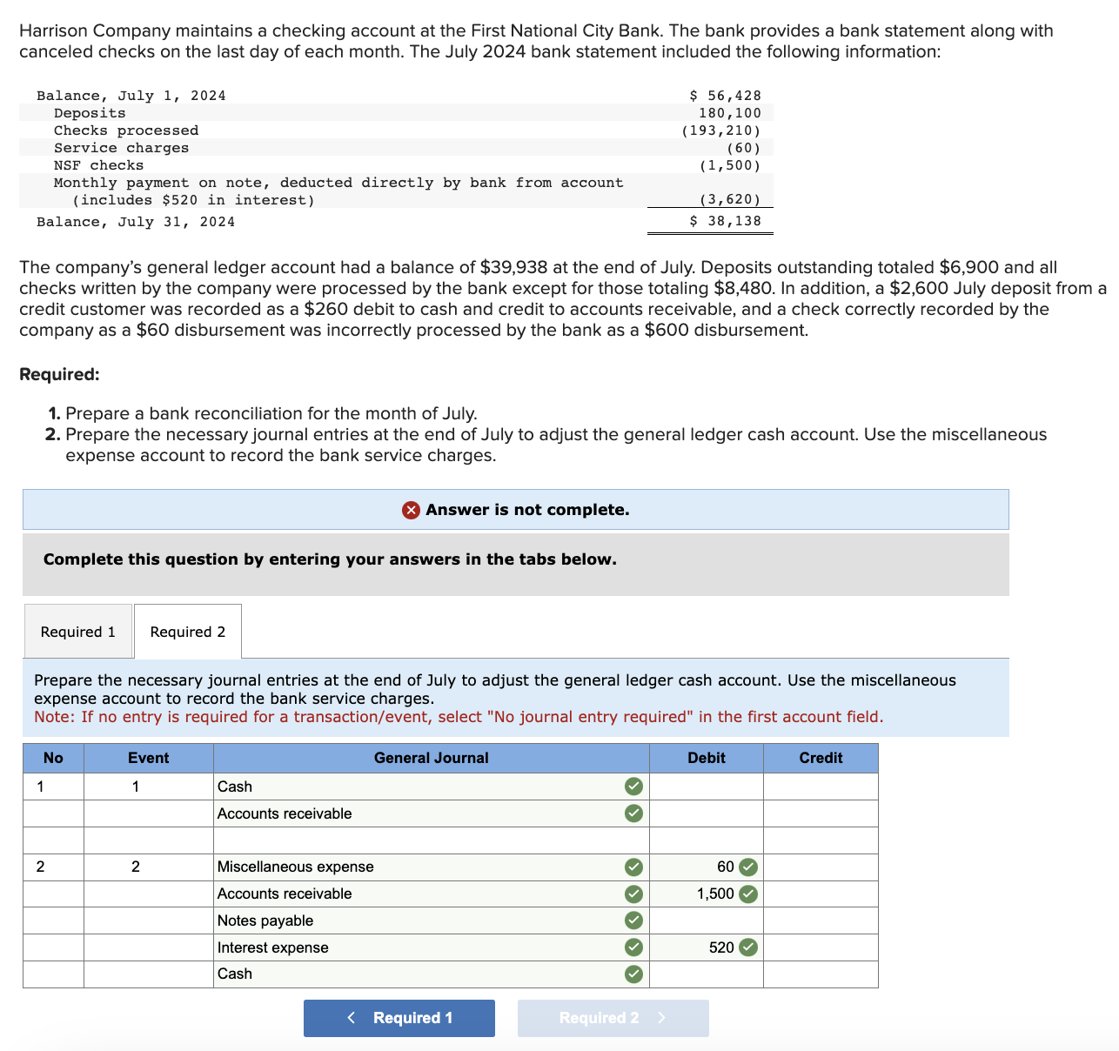Select Accounts receivable account field in entry 2
Image resolution: width=1119 pixels, height=1051 pixels.
(431, 894)
